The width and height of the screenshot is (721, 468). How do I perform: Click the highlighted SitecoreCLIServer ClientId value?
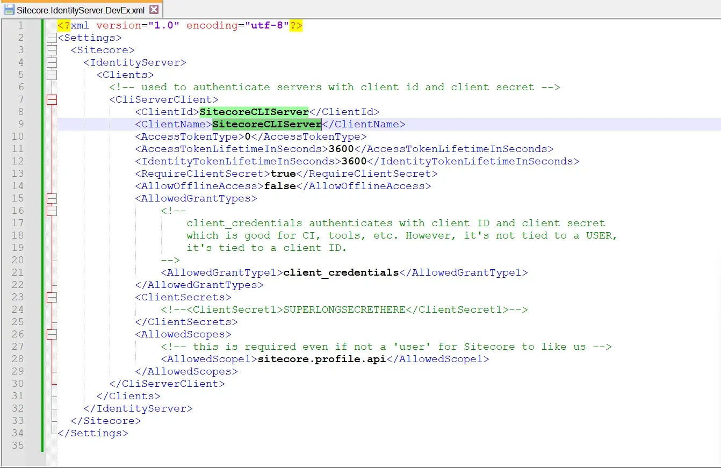pos(254,112)
